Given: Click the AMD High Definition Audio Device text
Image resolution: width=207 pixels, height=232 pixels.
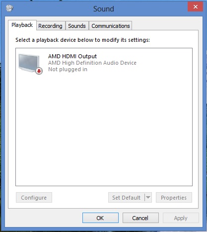Looking at the screenshot, I should click(x=92, y=63).
